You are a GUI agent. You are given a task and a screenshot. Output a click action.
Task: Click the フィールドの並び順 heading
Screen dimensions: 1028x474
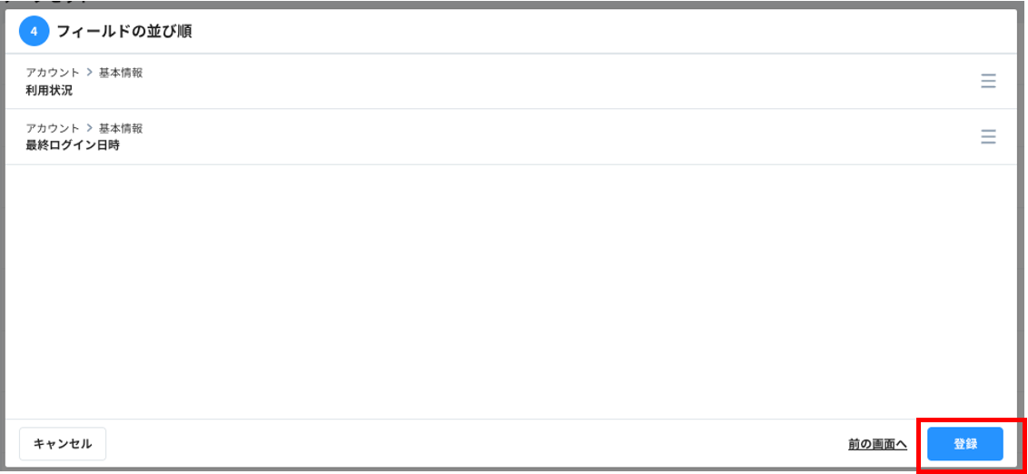(124, 32)
